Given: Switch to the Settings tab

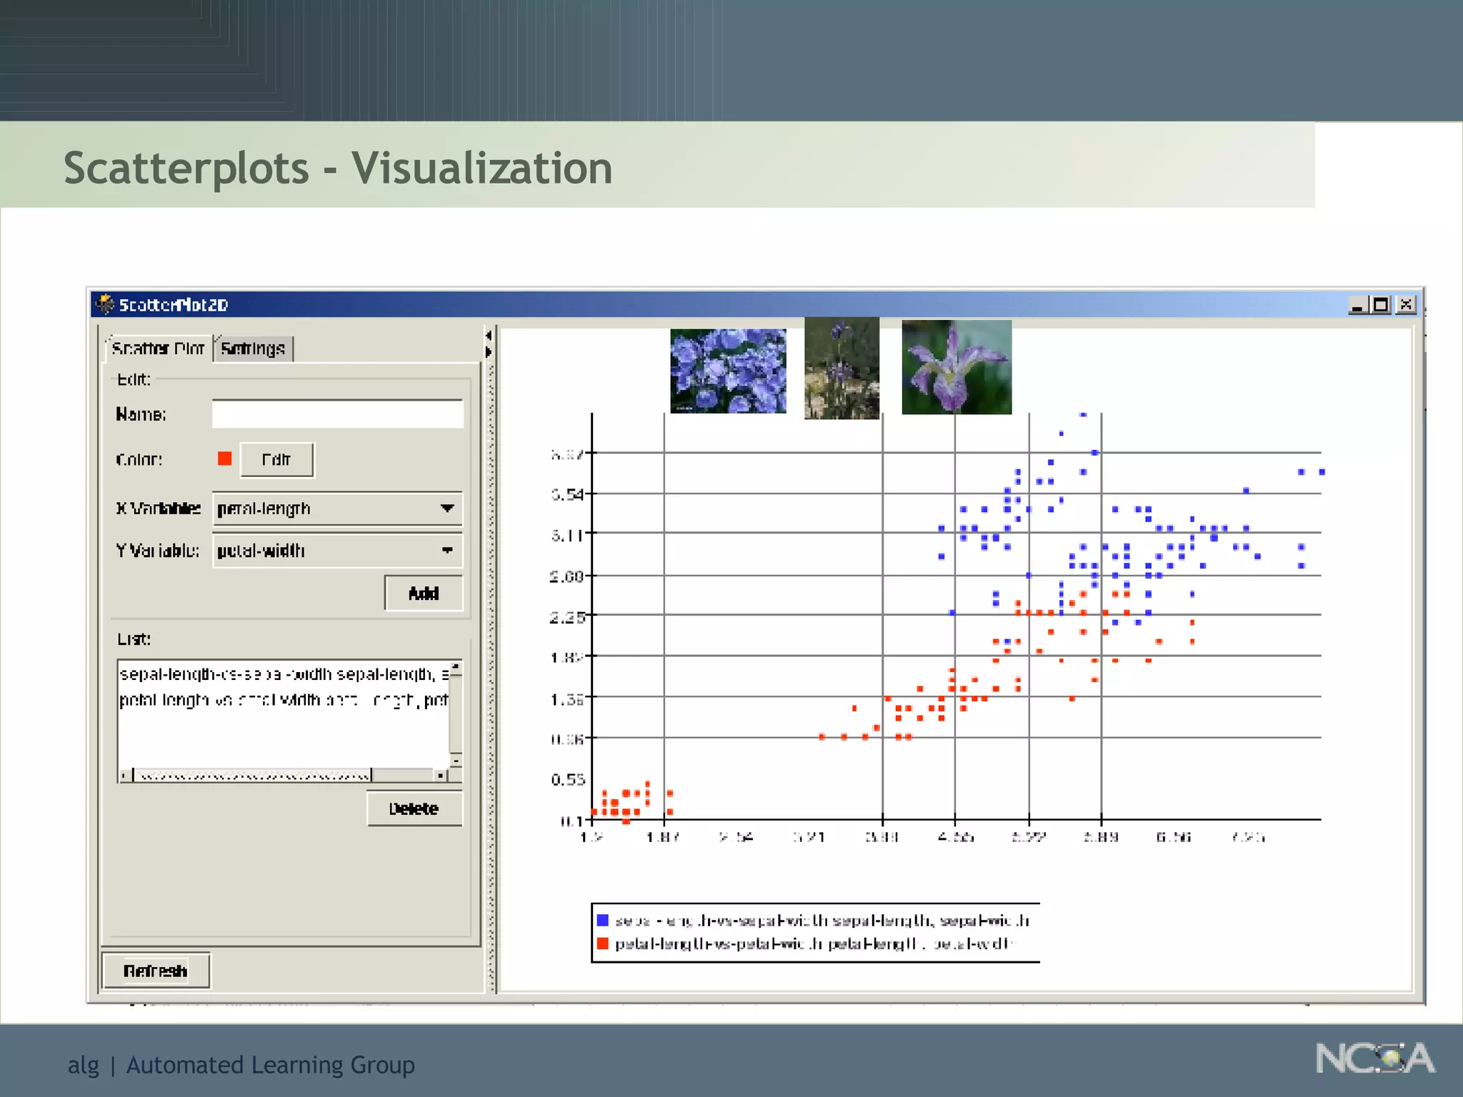Looking at the screenshot, I should click(x=253, y=349).
